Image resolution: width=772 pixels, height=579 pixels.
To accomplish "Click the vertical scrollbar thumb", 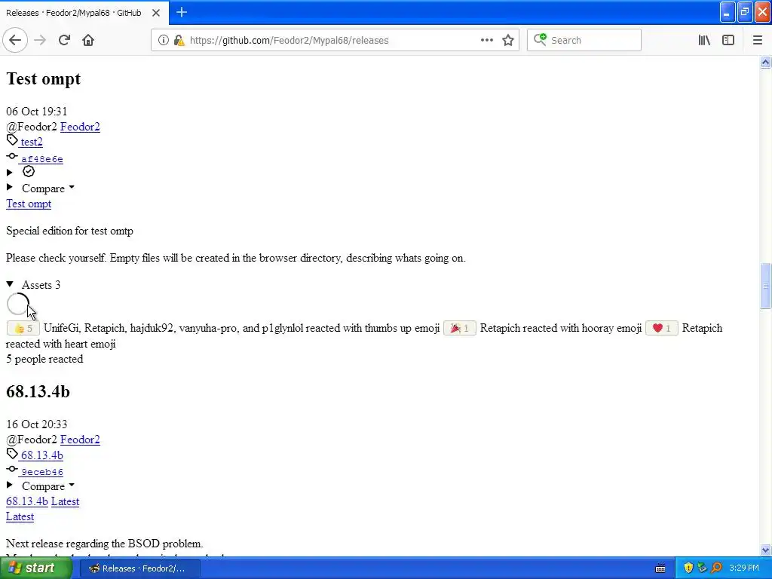I will pos(765,286).
